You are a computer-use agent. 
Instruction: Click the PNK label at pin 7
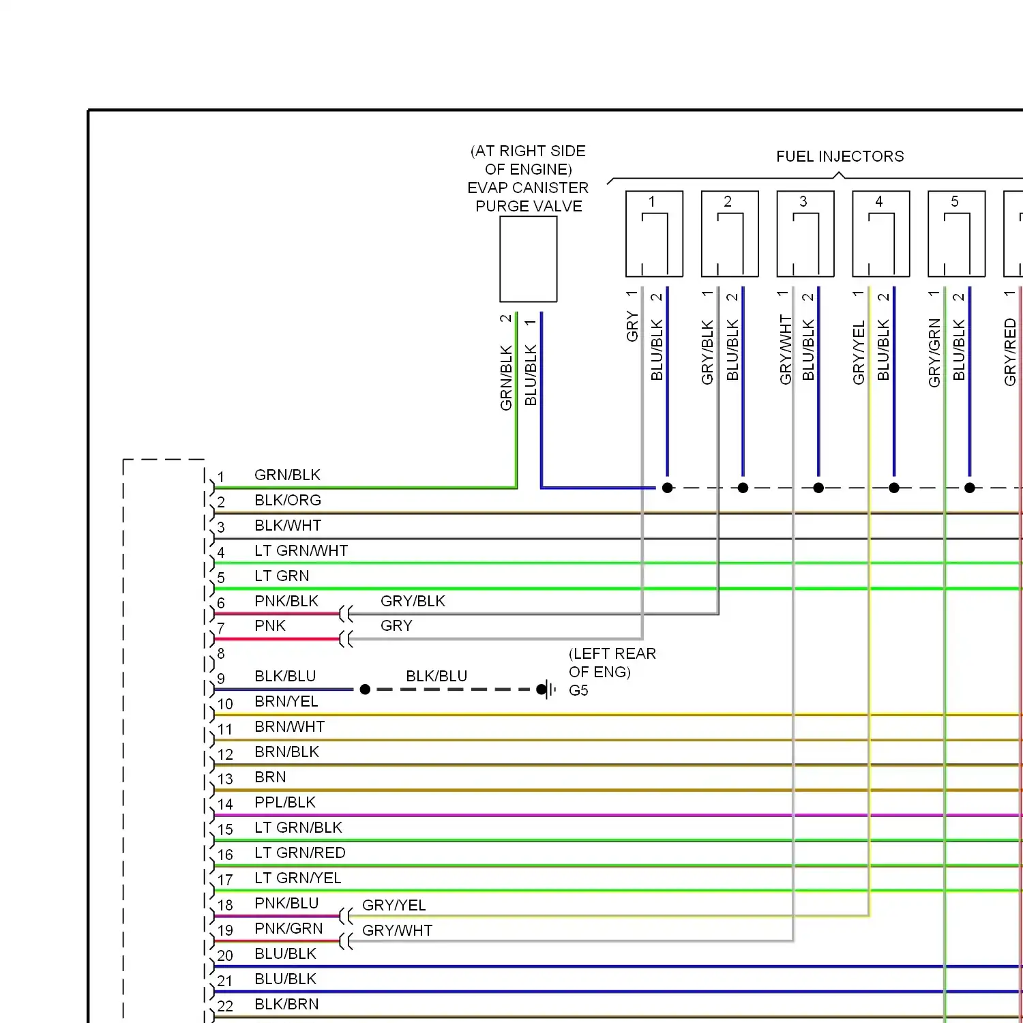click(x=270, y=625)
